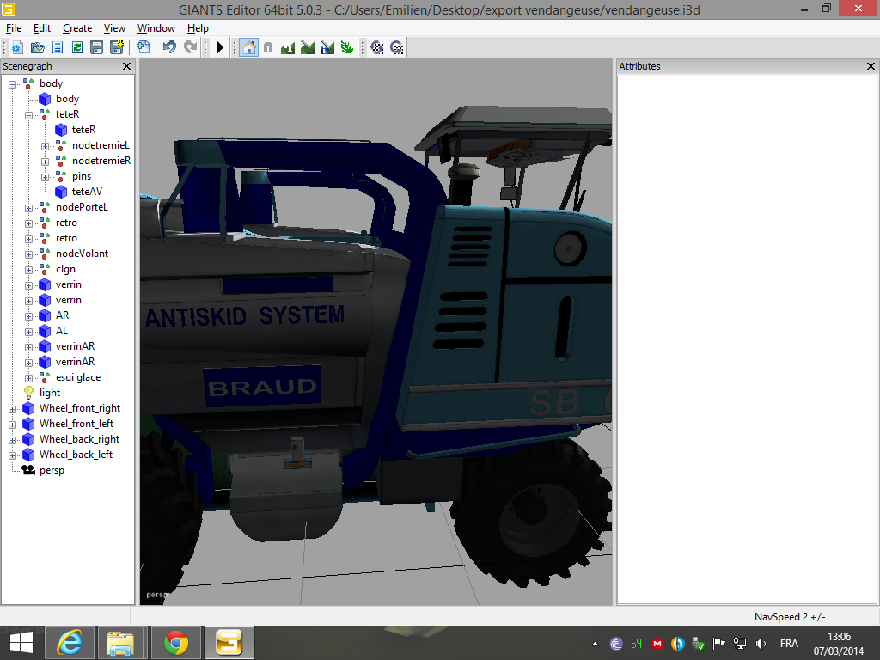
Task: Click the first checkered sphere toolbar icon
Action: tap(377, 48)
